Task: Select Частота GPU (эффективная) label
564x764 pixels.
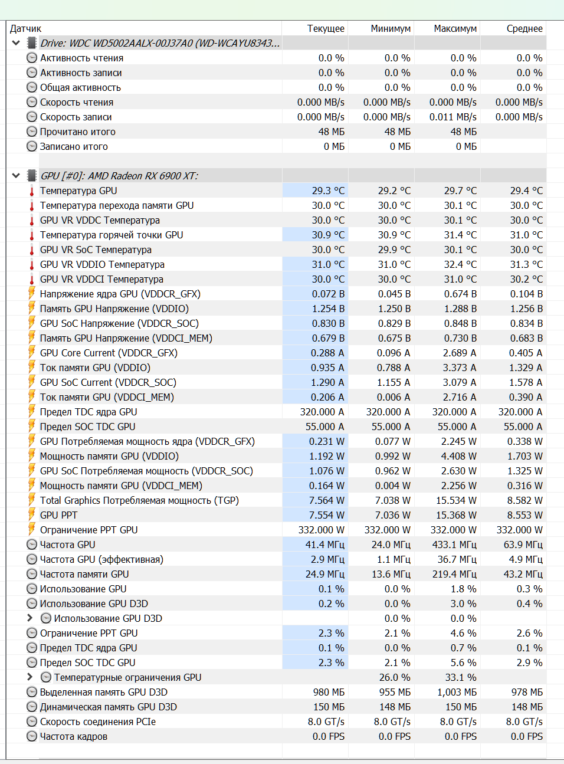Action: (x=101, y=559)
